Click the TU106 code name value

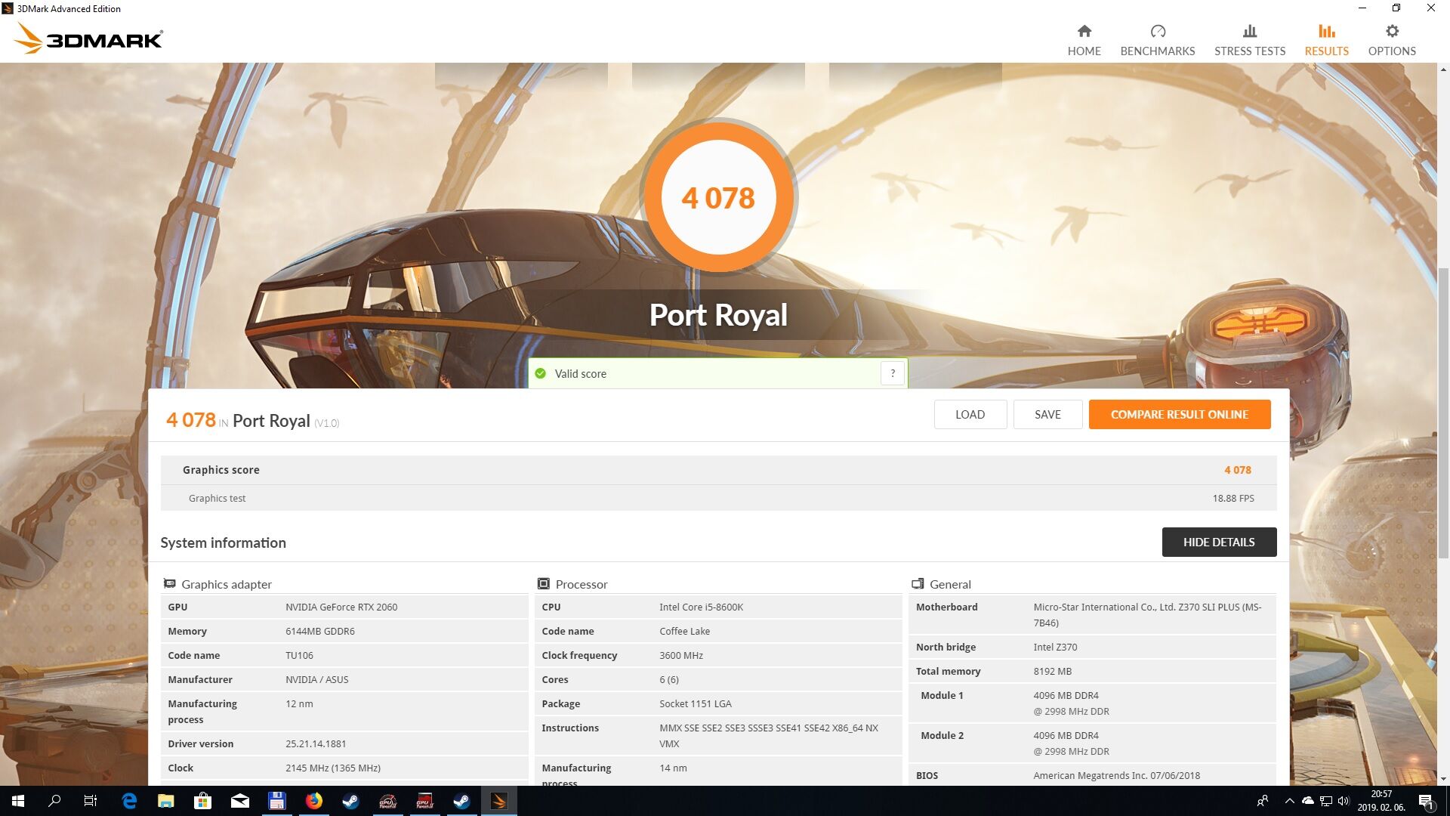[x=299, y=655]
